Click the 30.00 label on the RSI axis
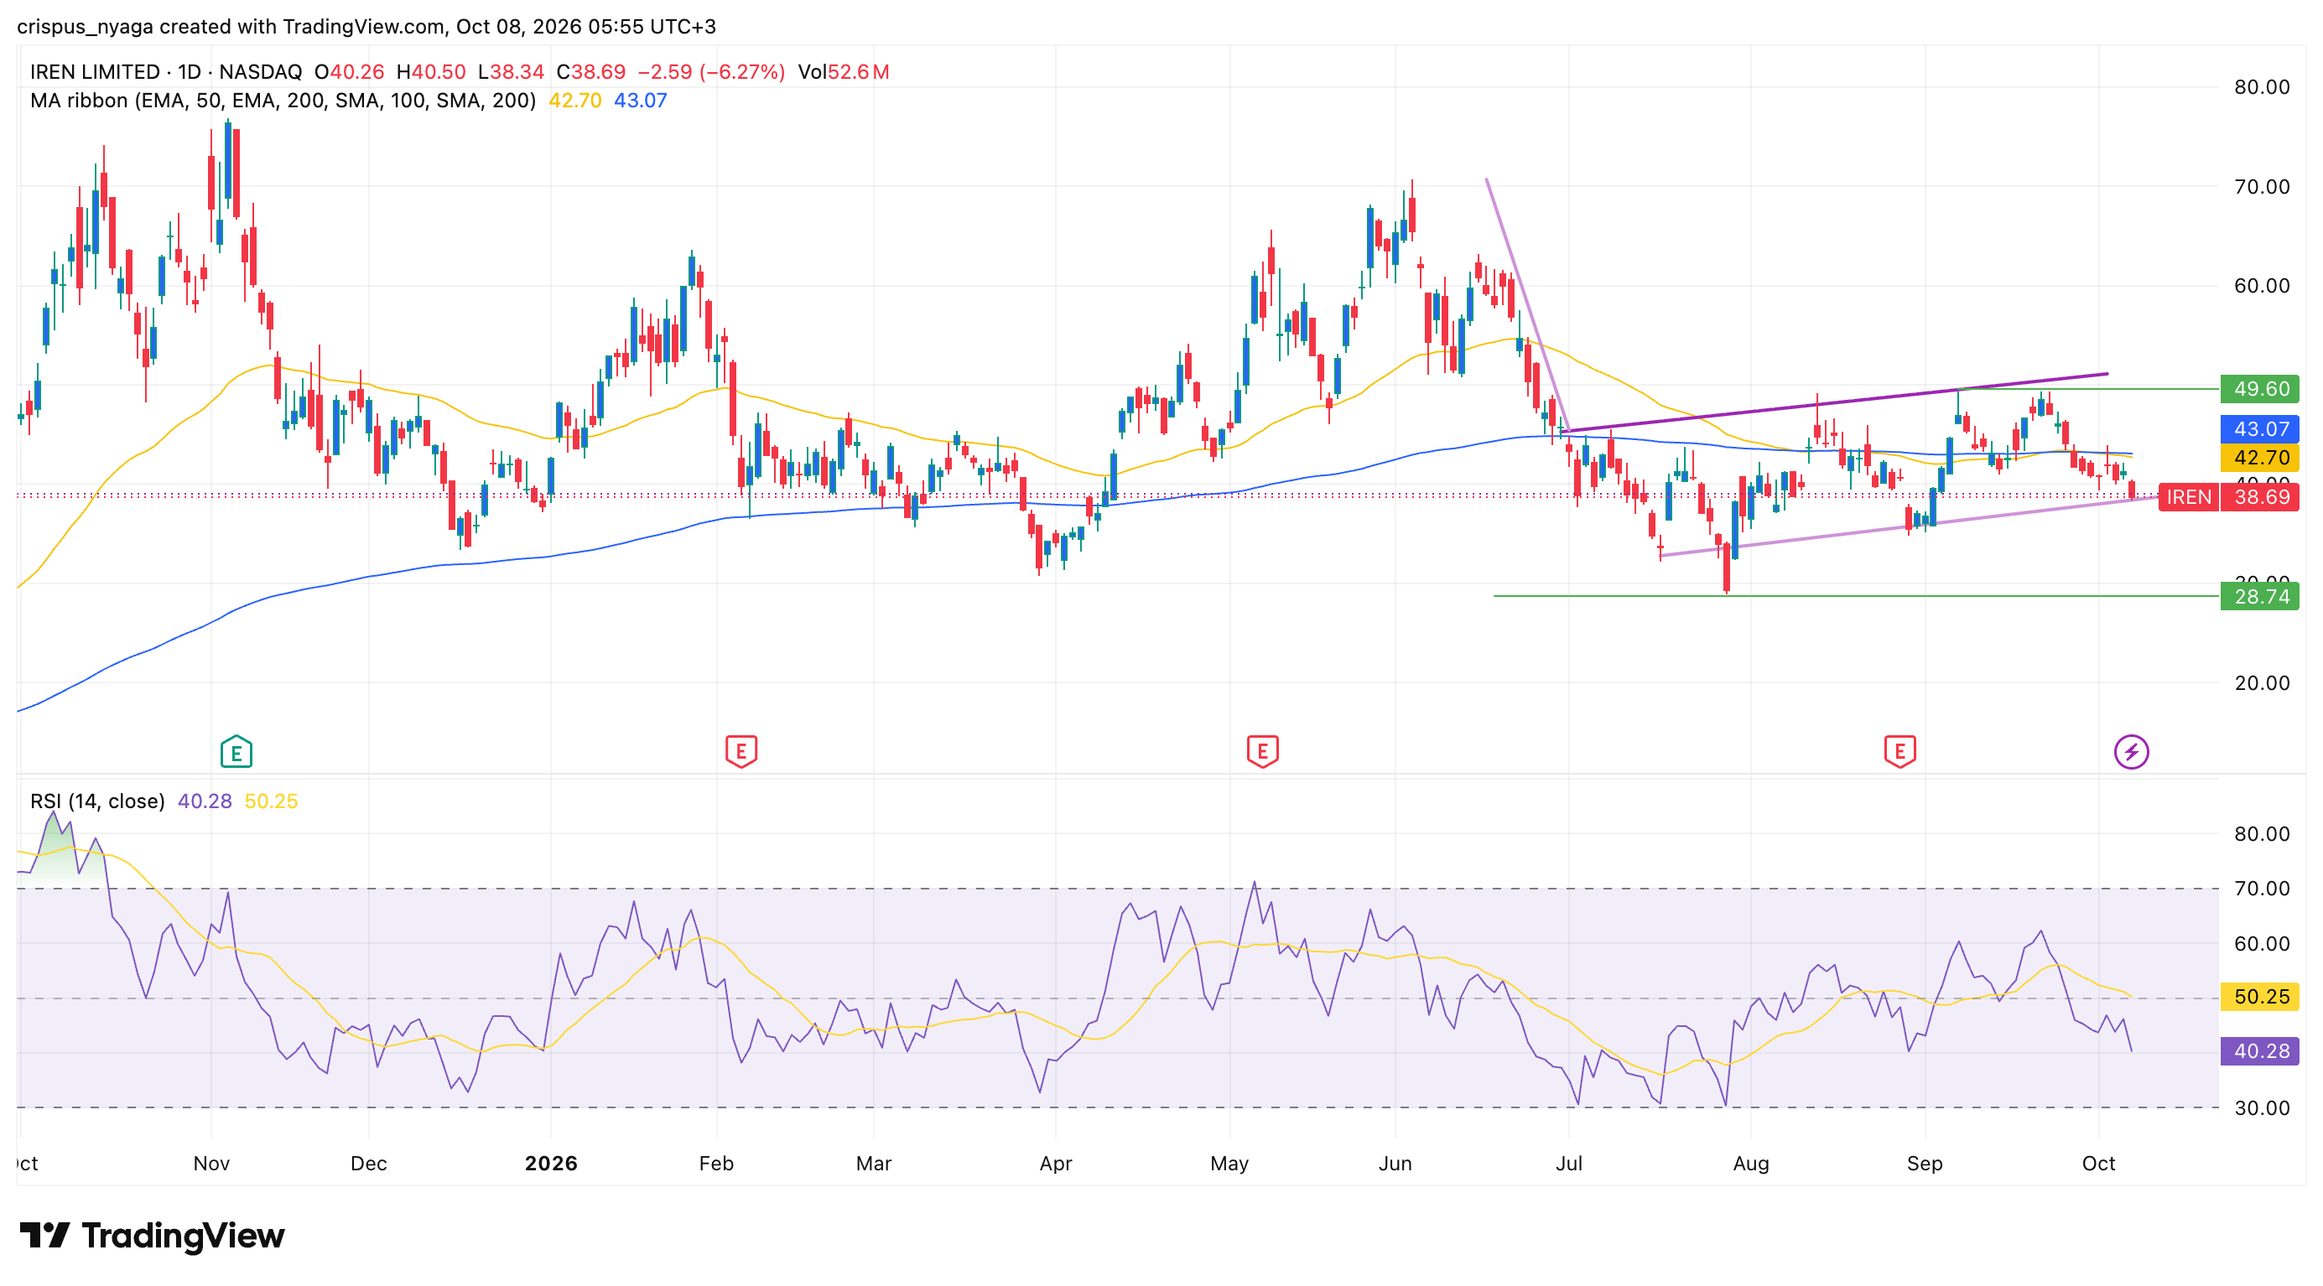This screenshot has height=1286, width=2323. pos(2262,1107)
